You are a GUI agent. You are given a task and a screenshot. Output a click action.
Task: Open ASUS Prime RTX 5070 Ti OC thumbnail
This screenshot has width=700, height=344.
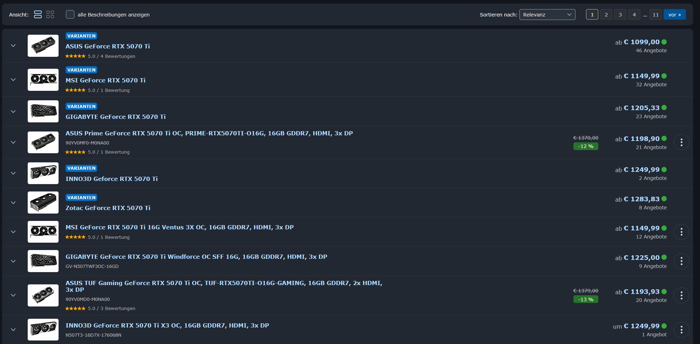[43, 142]
